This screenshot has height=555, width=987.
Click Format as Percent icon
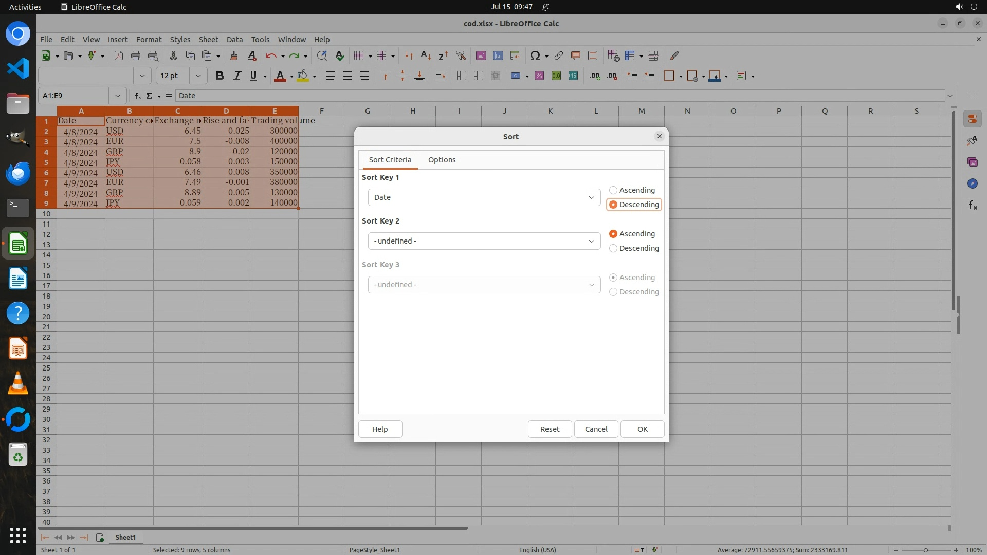click(539, 76)
